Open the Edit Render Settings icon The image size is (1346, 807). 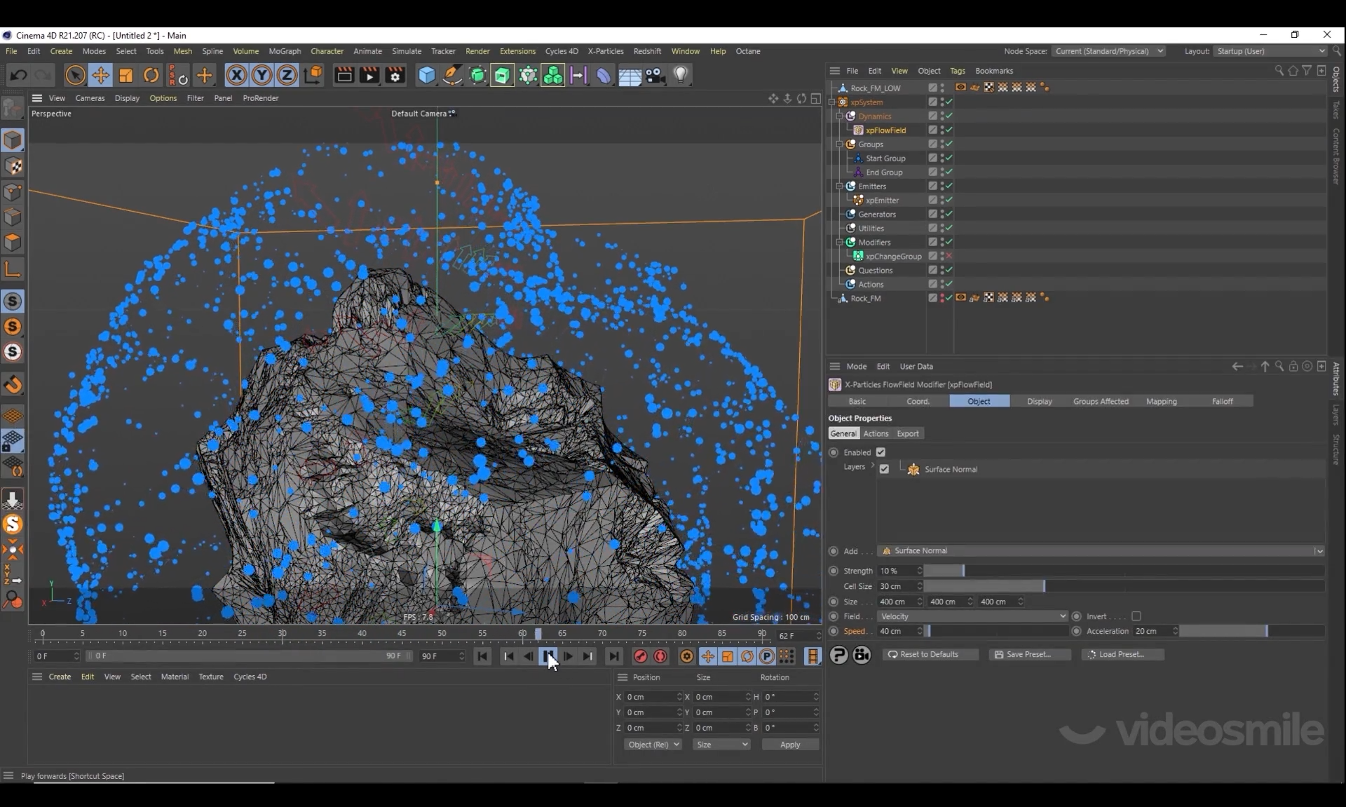click(x=395, y=75)
